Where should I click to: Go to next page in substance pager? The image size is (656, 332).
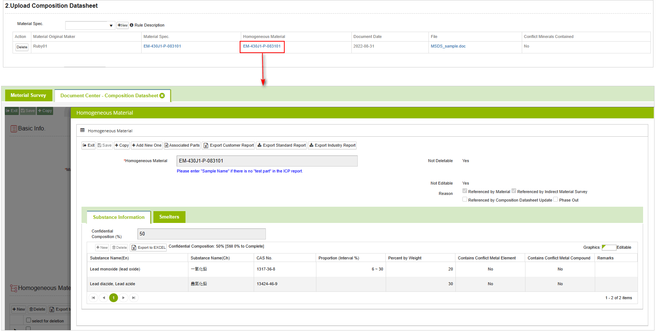click(124, 298)
